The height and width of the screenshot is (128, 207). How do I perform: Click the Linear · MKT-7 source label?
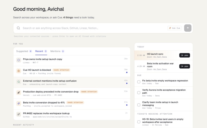coord(31,63)
